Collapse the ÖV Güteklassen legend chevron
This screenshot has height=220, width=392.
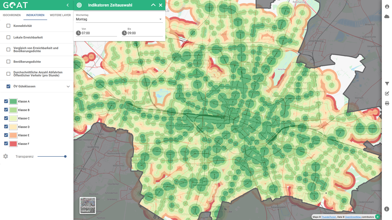pyautogui.click(x=68, y=87)
